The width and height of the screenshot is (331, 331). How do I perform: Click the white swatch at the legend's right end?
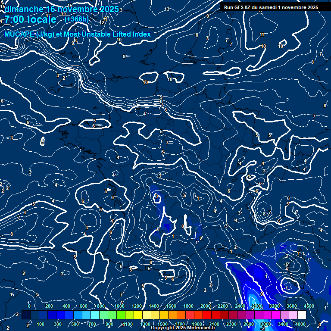coord(302,315)
